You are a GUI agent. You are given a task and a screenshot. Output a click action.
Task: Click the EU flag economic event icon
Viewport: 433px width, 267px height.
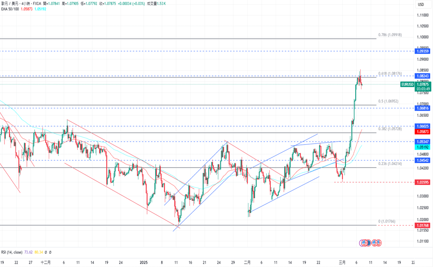368,243
